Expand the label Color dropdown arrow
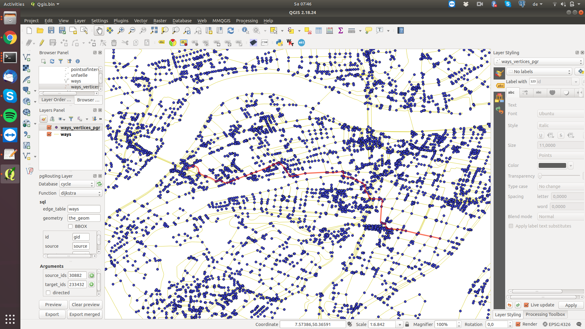The image size is (585, 329). [x=571, y=165]
